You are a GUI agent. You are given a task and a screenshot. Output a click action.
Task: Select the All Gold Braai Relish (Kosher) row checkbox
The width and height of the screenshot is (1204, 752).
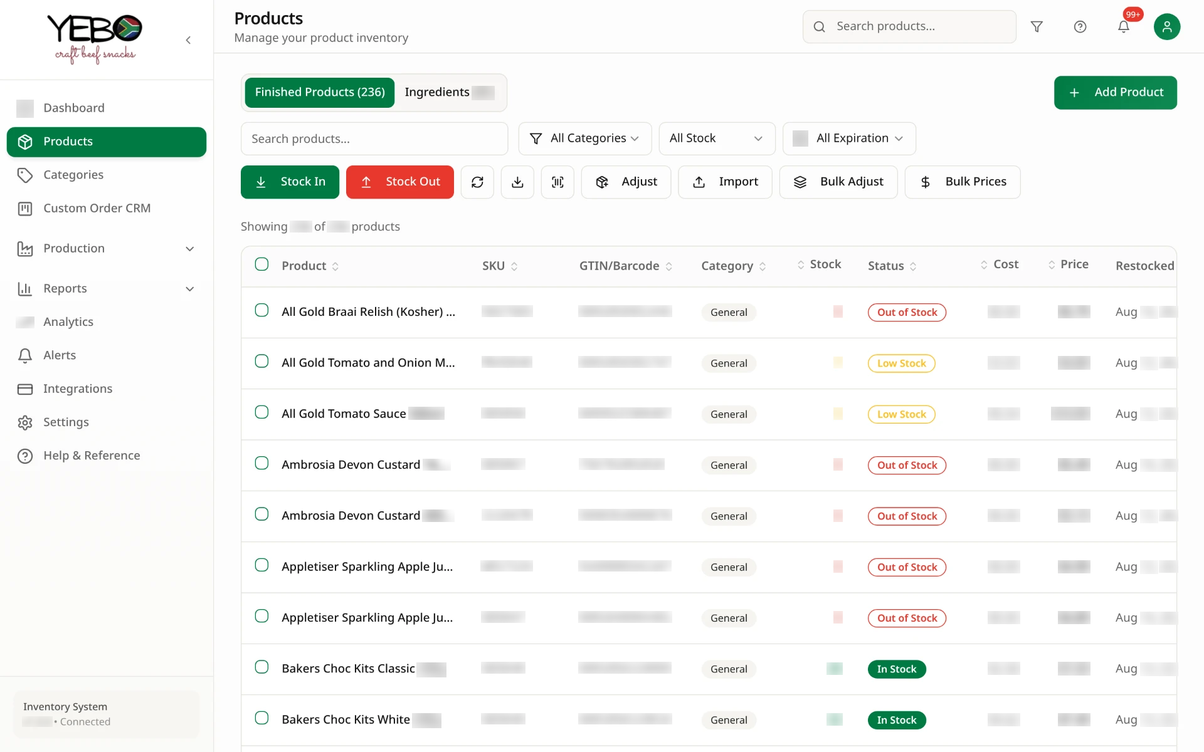coord(261,310)
